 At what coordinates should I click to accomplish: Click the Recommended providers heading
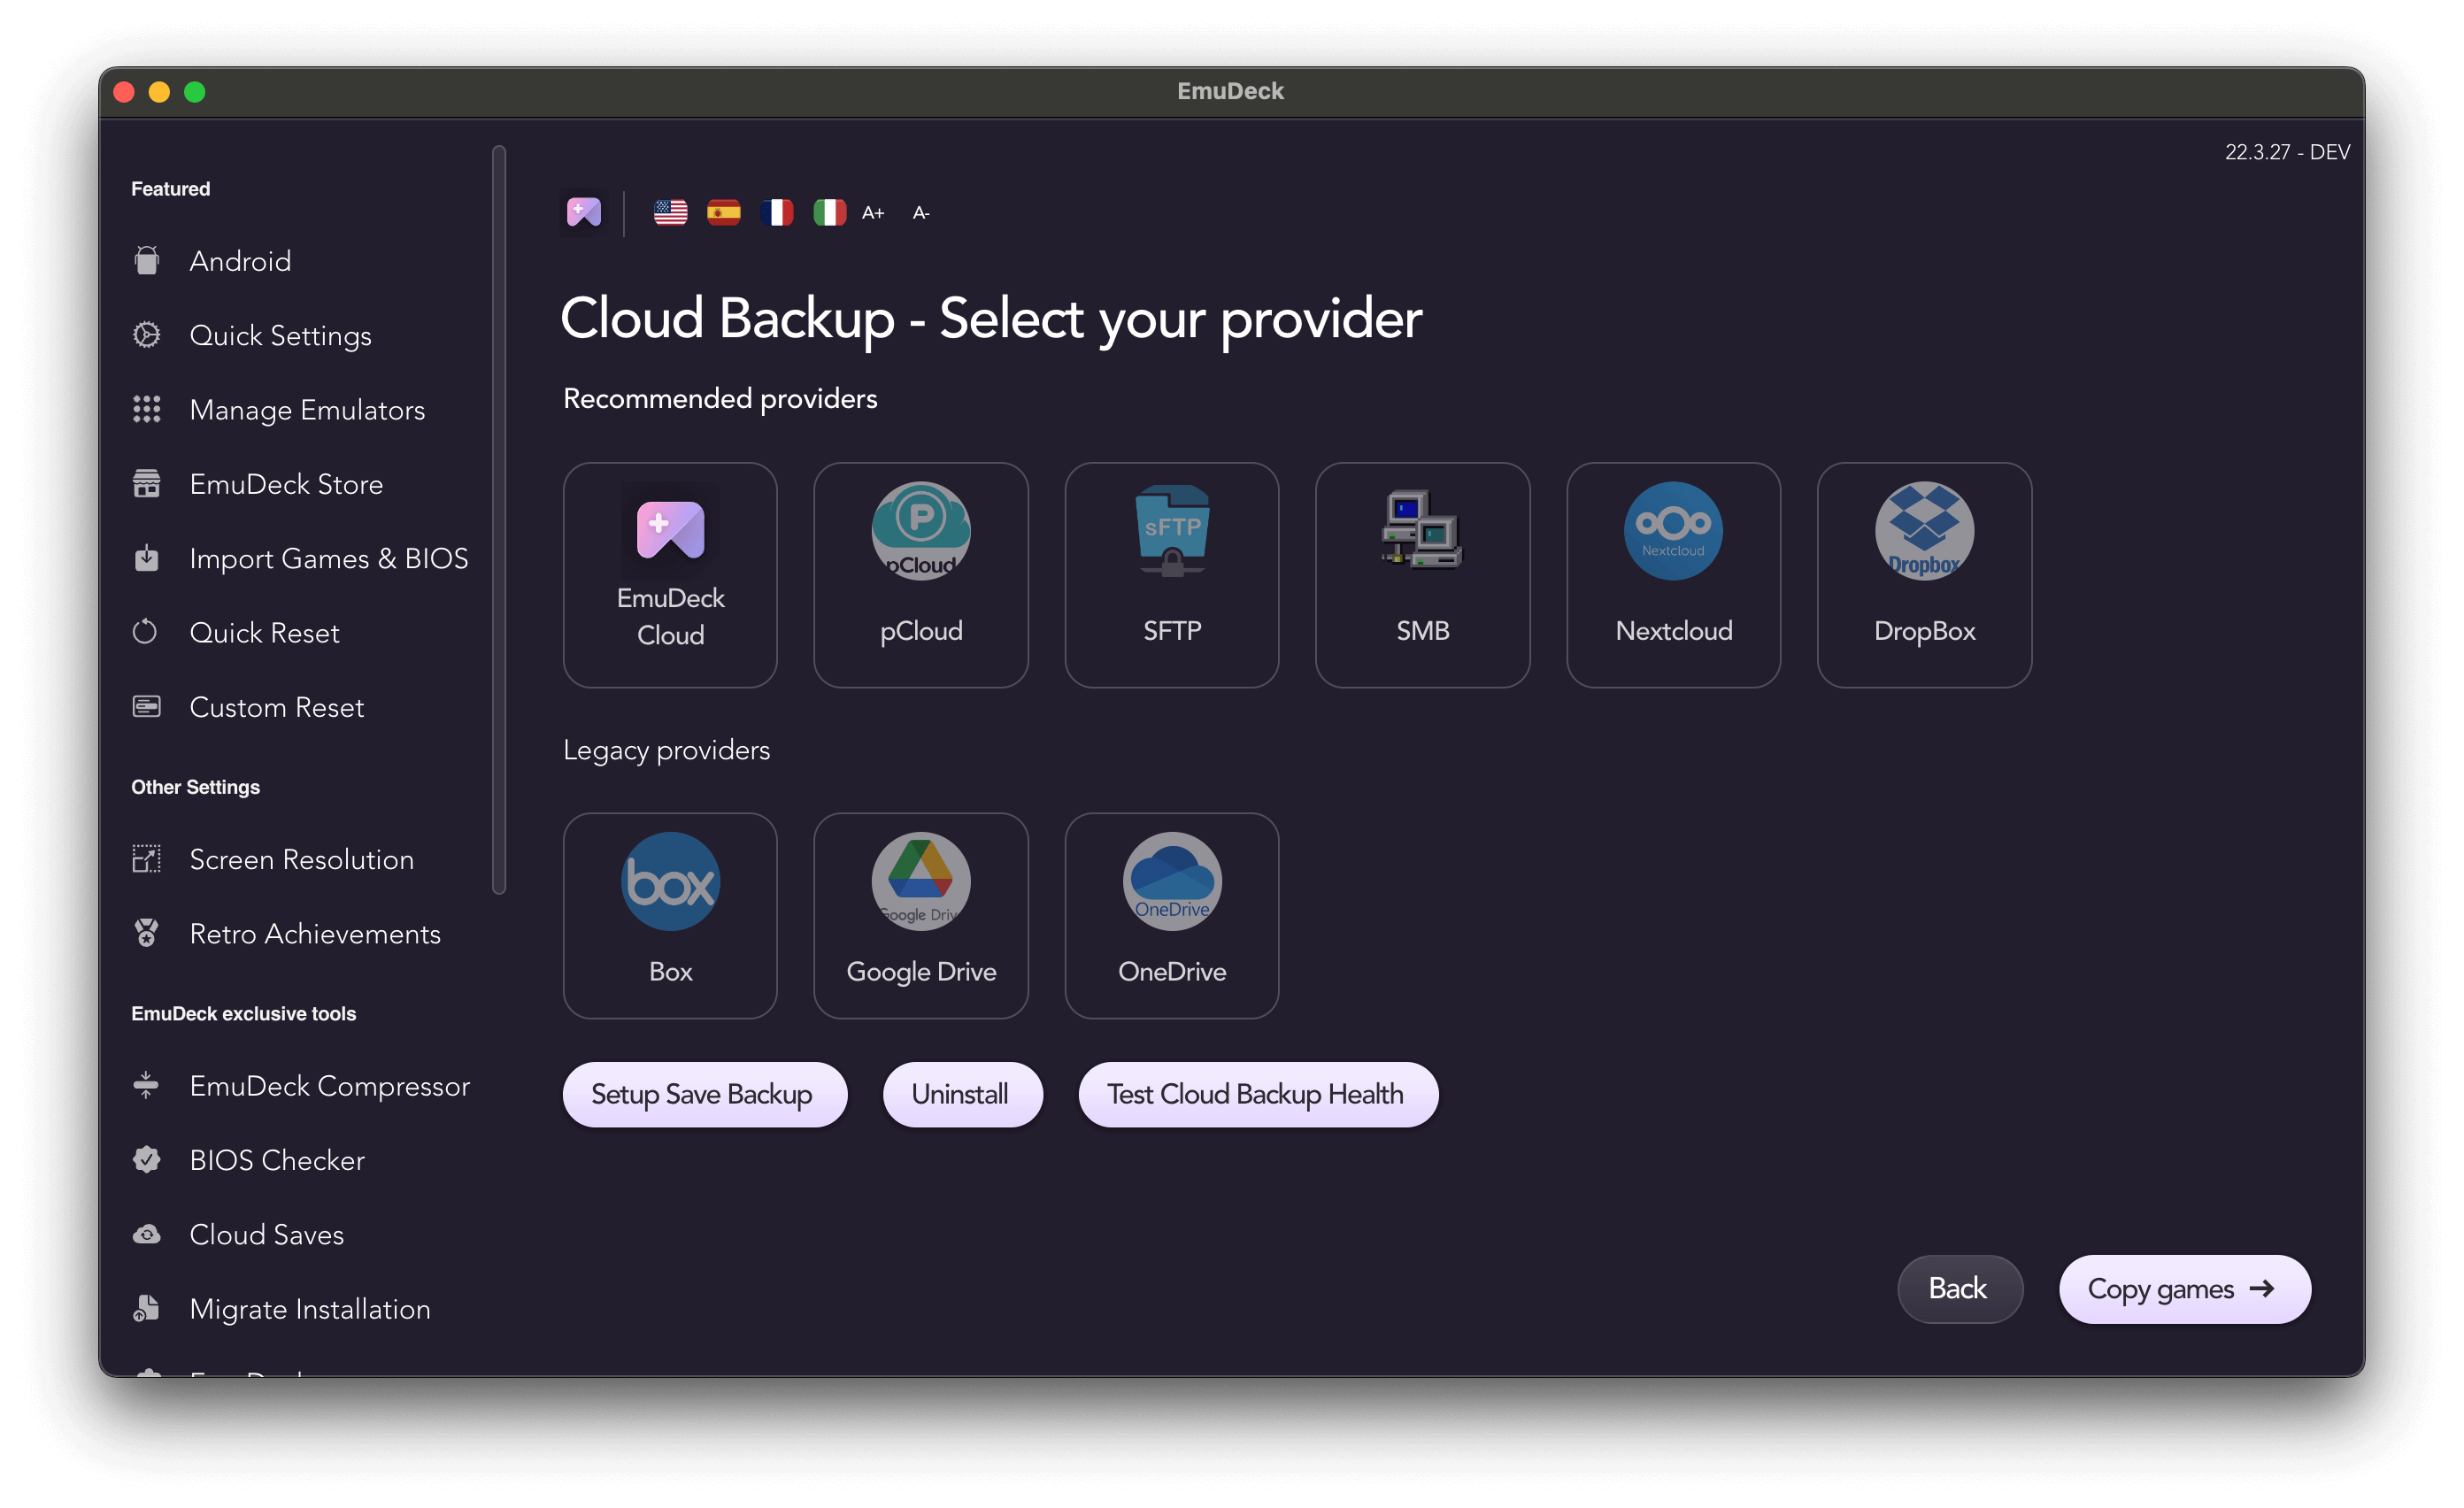720,398
